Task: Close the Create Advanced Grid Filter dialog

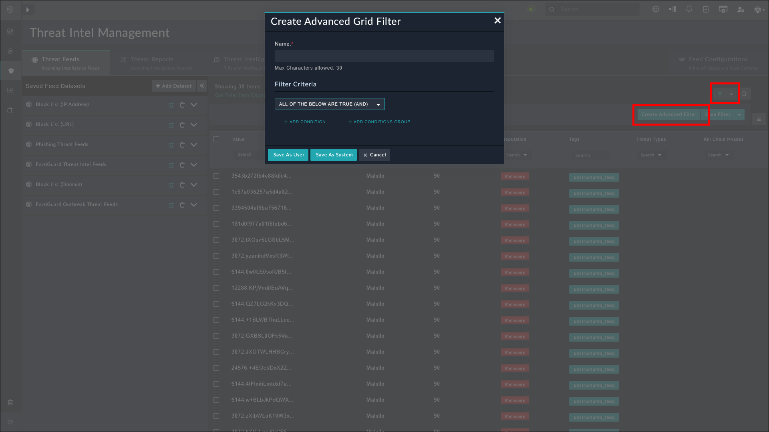Action: click(497, 20)
